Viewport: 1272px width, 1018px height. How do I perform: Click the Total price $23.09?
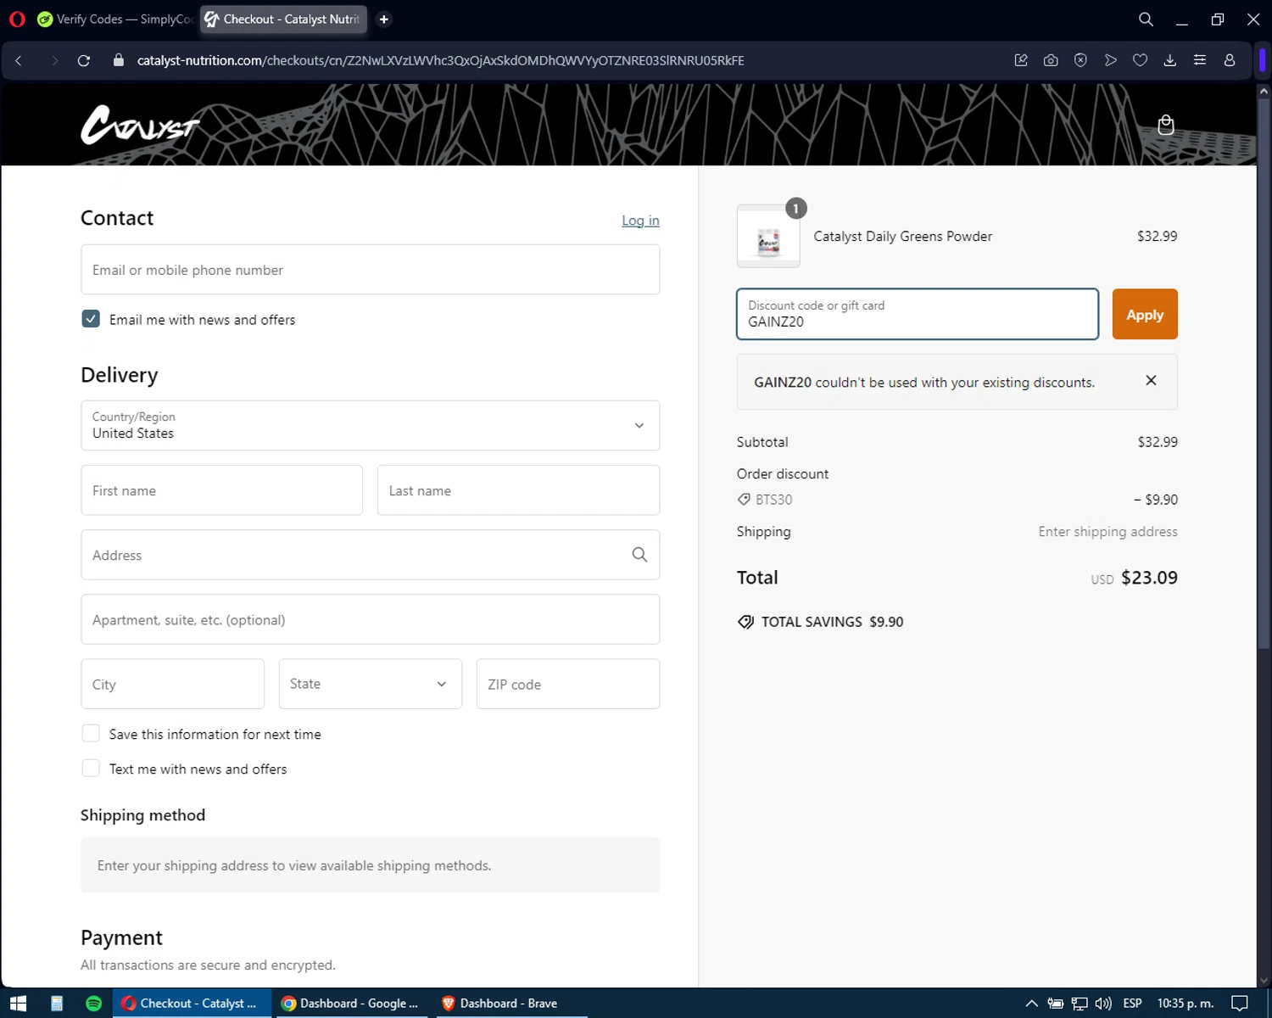tap(1149, 578)
